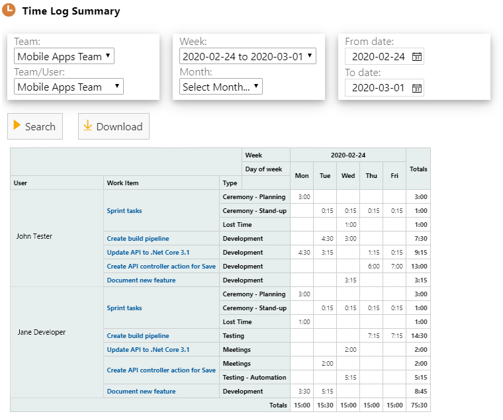Open the Team/User dropdown

[69, 87]
